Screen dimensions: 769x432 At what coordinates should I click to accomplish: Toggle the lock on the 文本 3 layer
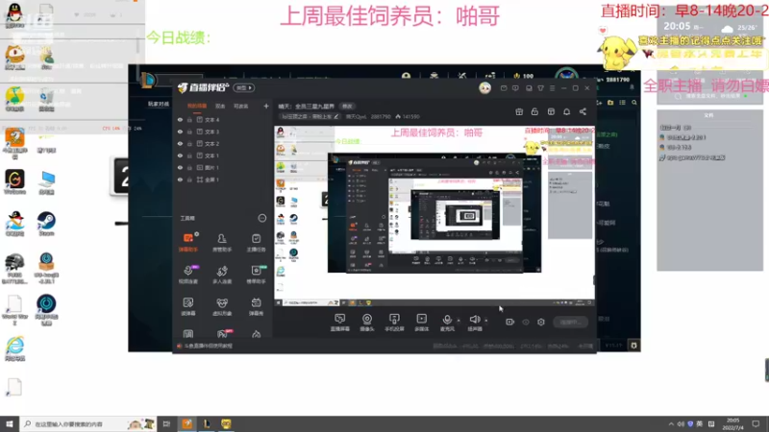(x=189, y=132)
